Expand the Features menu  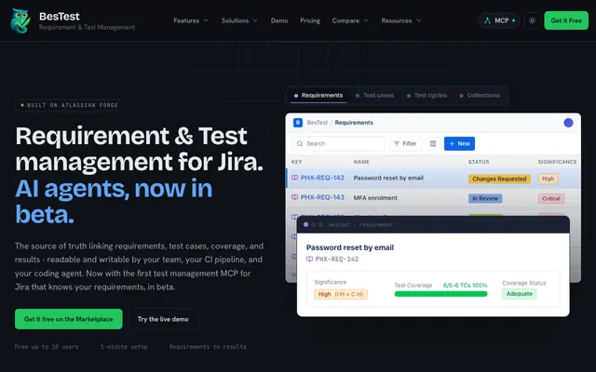(191, 20)
